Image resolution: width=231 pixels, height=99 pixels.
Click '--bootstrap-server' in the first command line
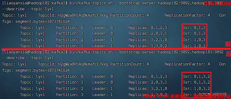click(136, 3)
